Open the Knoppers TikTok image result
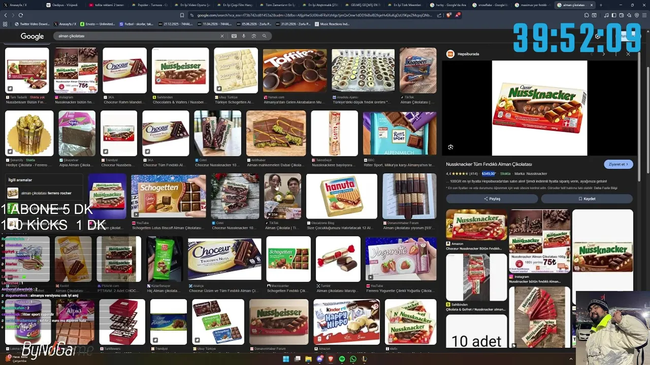This screenshot has height=365, width=650. coord(418,70)
